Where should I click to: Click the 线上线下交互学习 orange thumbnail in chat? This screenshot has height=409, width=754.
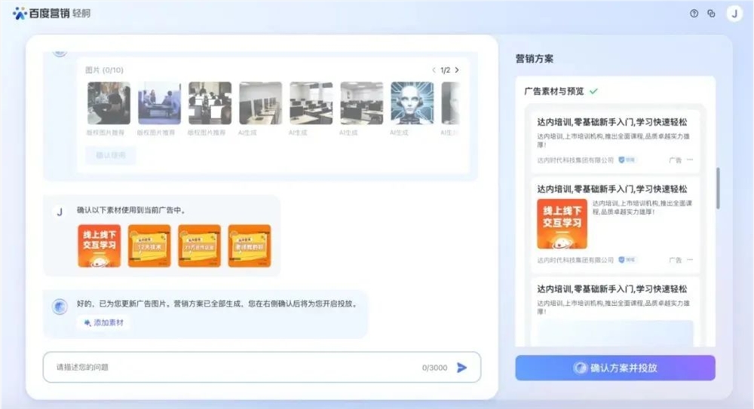(99, 246)
